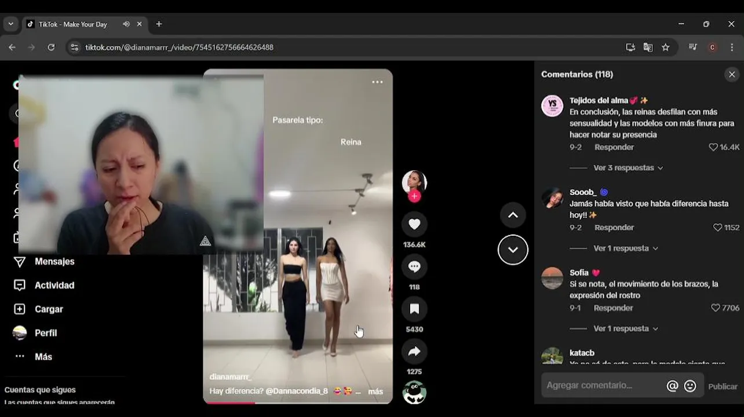
Task: Open the Sooob_ commenter avatar
Action: point(552,197)
